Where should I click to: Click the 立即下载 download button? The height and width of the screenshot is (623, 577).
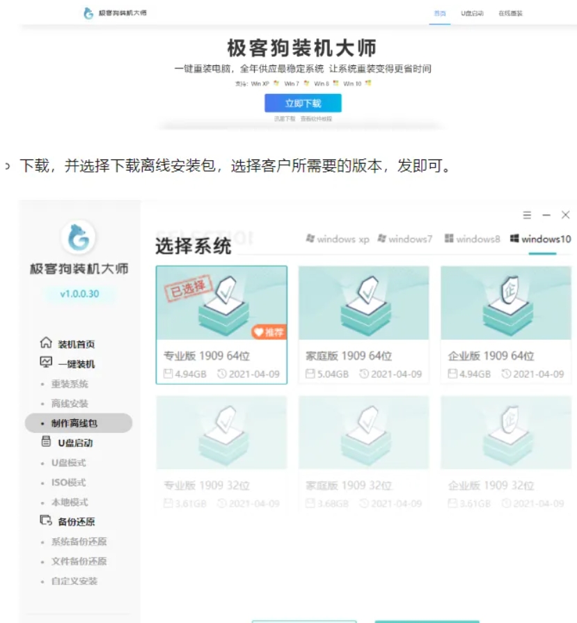coord(303,103)
